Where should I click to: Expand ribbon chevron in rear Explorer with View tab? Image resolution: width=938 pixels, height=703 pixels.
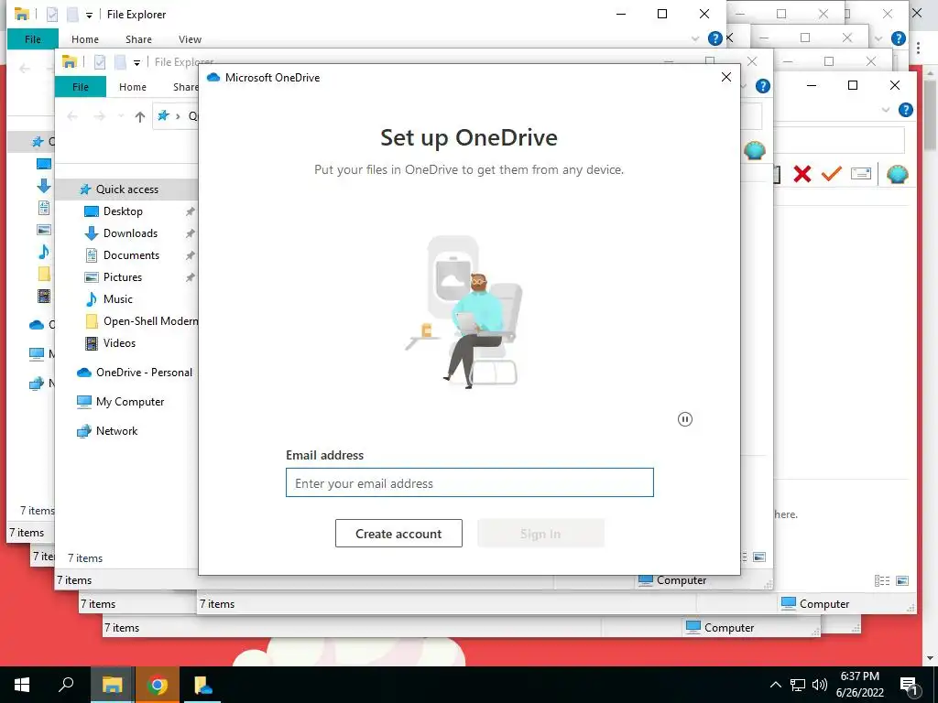click(694, 38)
